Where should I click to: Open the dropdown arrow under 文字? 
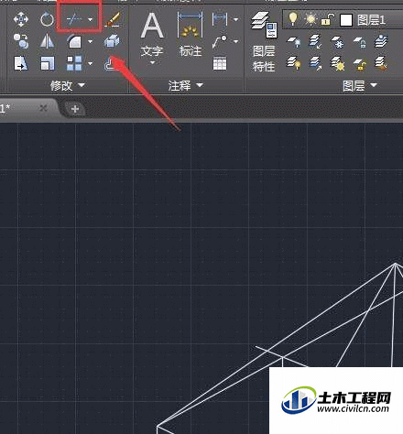click(x=153, y=62)
